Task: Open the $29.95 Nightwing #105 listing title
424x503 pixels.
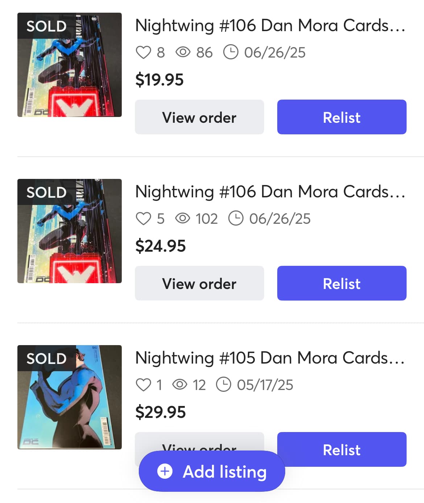Action: click(270, 358)
